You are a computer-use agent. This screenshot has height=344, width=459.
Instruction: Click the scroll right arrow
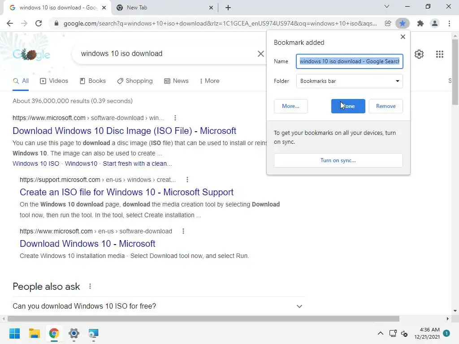coord(447,318)
